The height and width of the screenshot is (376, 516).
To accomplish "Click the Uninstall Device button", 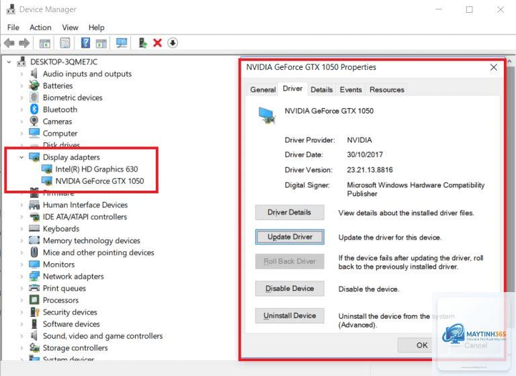I will 290,316.
